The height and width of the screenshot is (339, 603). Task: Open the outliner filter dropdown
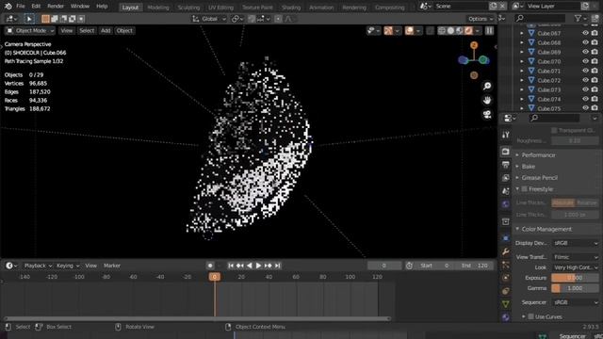tap(580, 18)
